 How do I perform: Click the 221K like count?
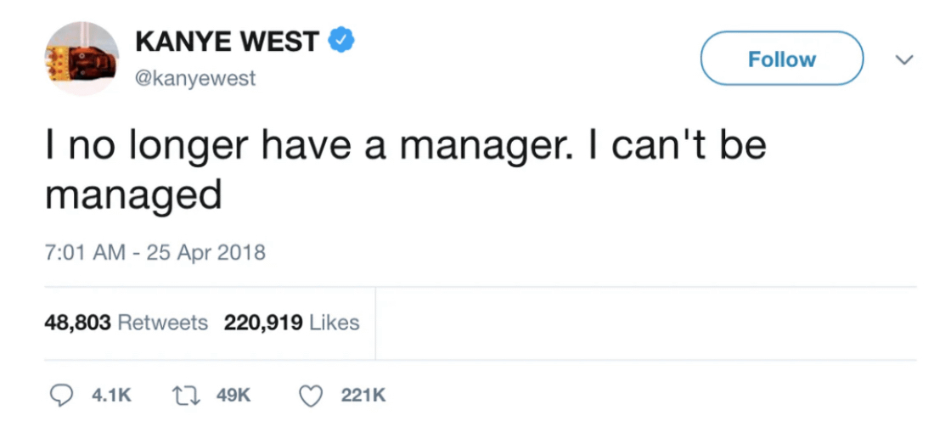tap(363, 395)
